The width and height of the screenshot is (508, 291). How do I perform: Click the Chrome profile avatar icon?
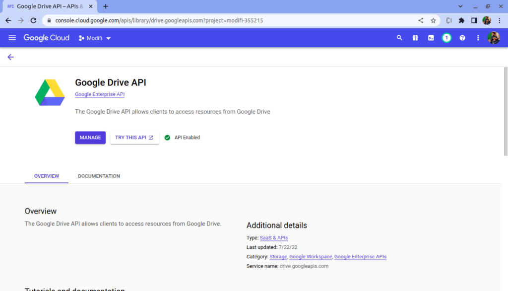pyautogui.click(x=487, y=20)
